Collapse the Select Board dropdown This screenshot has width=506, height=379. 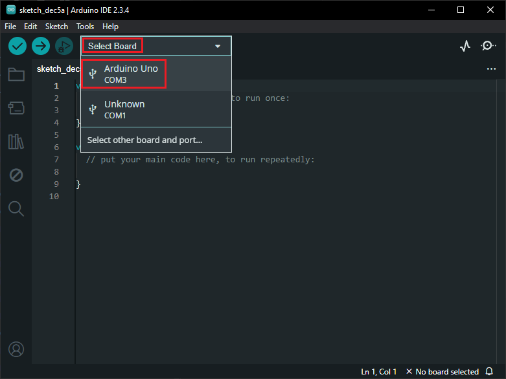point(156,46)
